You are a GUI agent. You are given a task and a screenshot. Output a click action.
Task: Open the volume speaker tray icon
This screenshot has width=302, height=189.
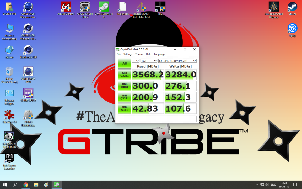pyautogui.click(x=267, y=185)
